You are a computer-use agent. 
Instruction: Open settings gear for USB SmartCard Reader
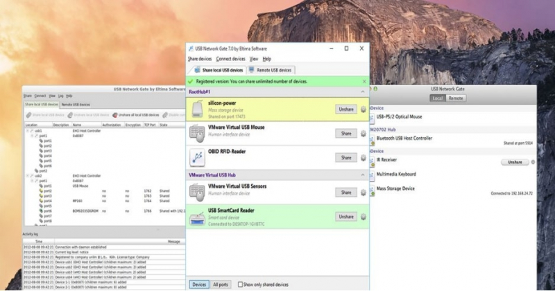(363, 217)
